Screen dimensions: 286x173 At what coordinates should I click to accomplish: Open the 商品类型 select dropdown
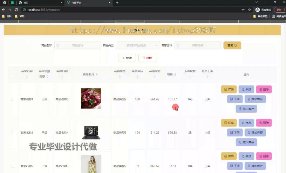tap(138, 45)
